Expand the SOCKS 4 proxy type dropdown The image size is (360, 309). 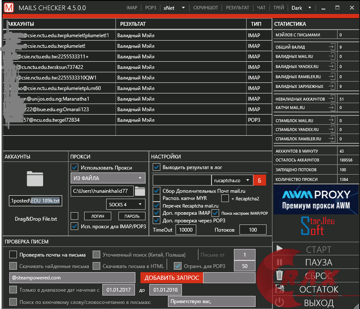click(125, 205)
